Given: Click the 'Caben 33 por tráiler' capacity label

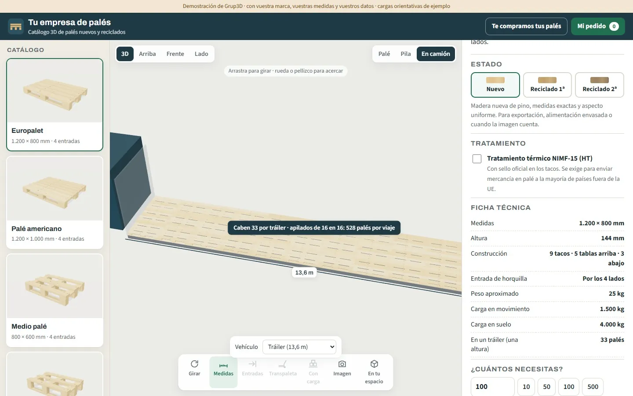Looking at the screenshot, I should [314, 228].
